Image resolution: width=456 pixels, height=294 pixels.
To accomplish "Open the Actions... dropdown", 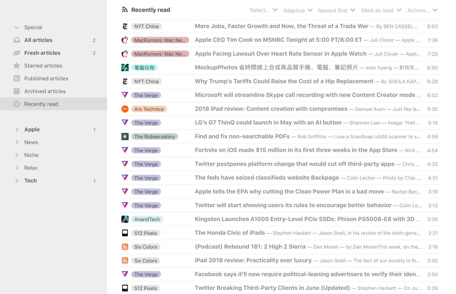I will tap(422, 10).
